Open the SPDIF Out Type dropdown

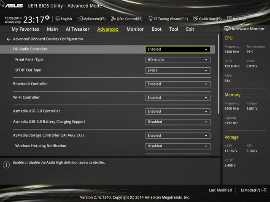coord(178,70)
